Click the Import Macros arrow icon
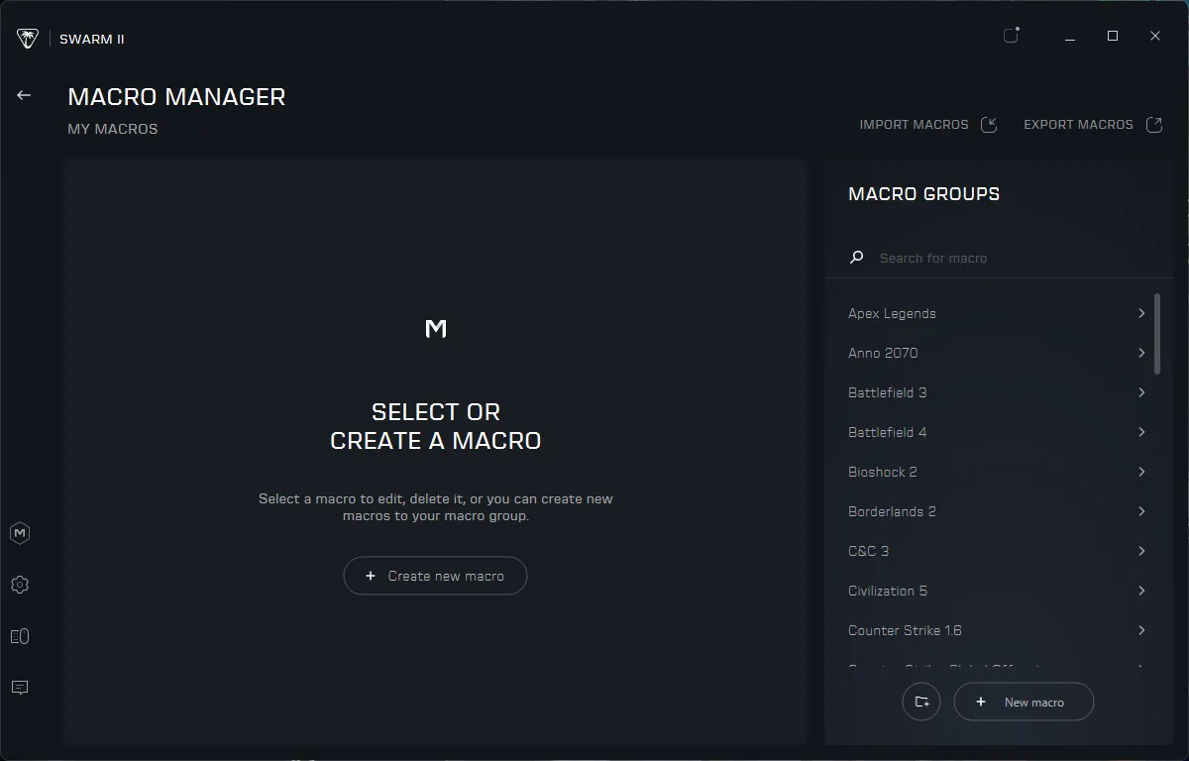 [x=989, y=125]
